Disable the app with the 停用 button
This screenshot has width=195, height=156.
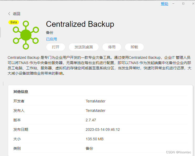tap(112, 47)
